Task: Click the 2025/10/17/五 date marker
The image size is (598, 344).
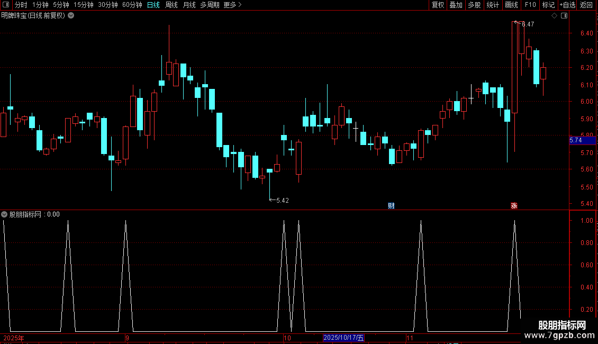Action: point(343,338)
